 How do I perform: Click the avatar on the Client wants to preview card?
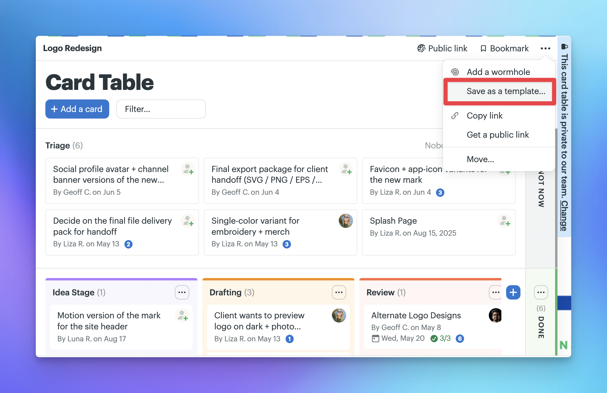339,315
